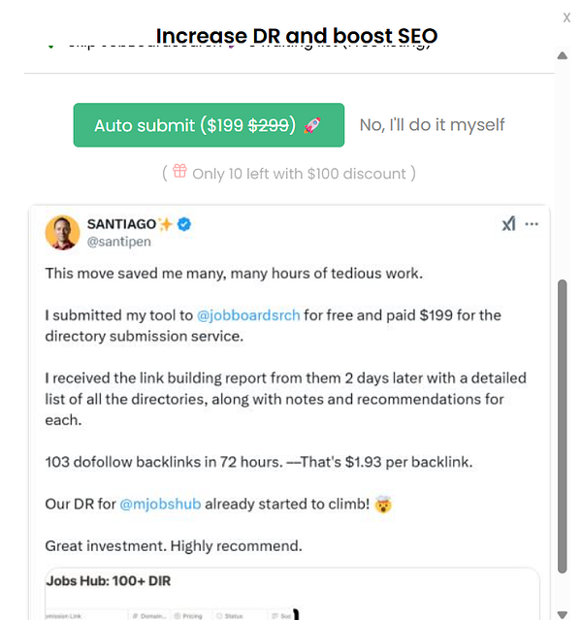Click the blue verified badge

click(184, 224)
